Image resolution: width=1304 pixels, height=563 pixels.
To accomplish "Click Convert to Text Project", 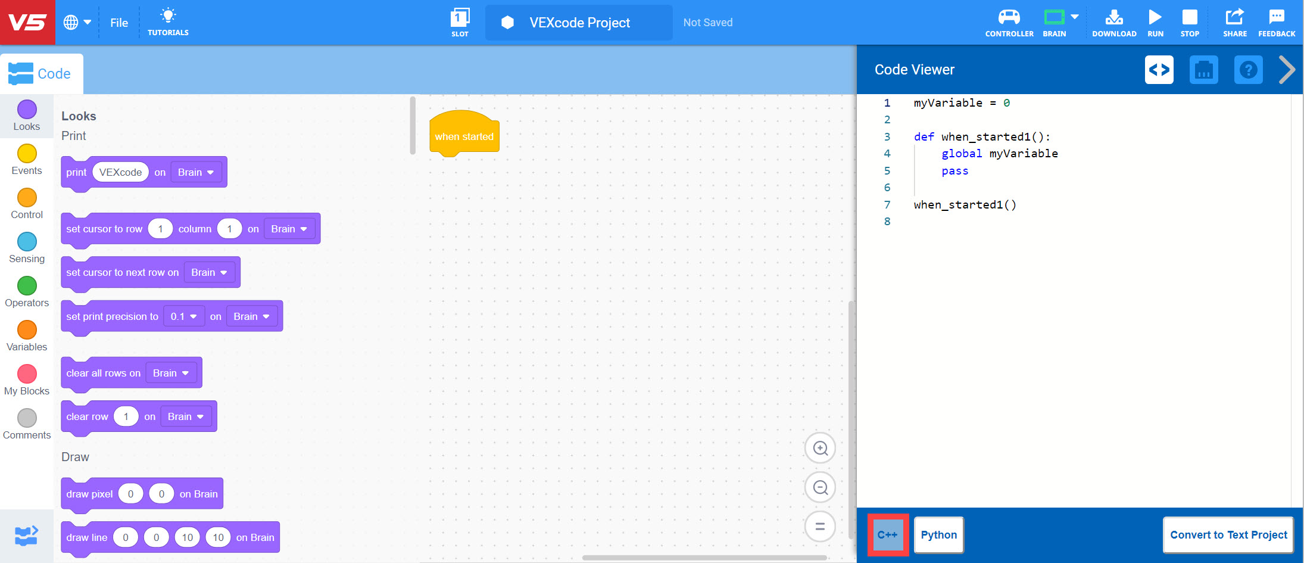I will click(1228, 534).
